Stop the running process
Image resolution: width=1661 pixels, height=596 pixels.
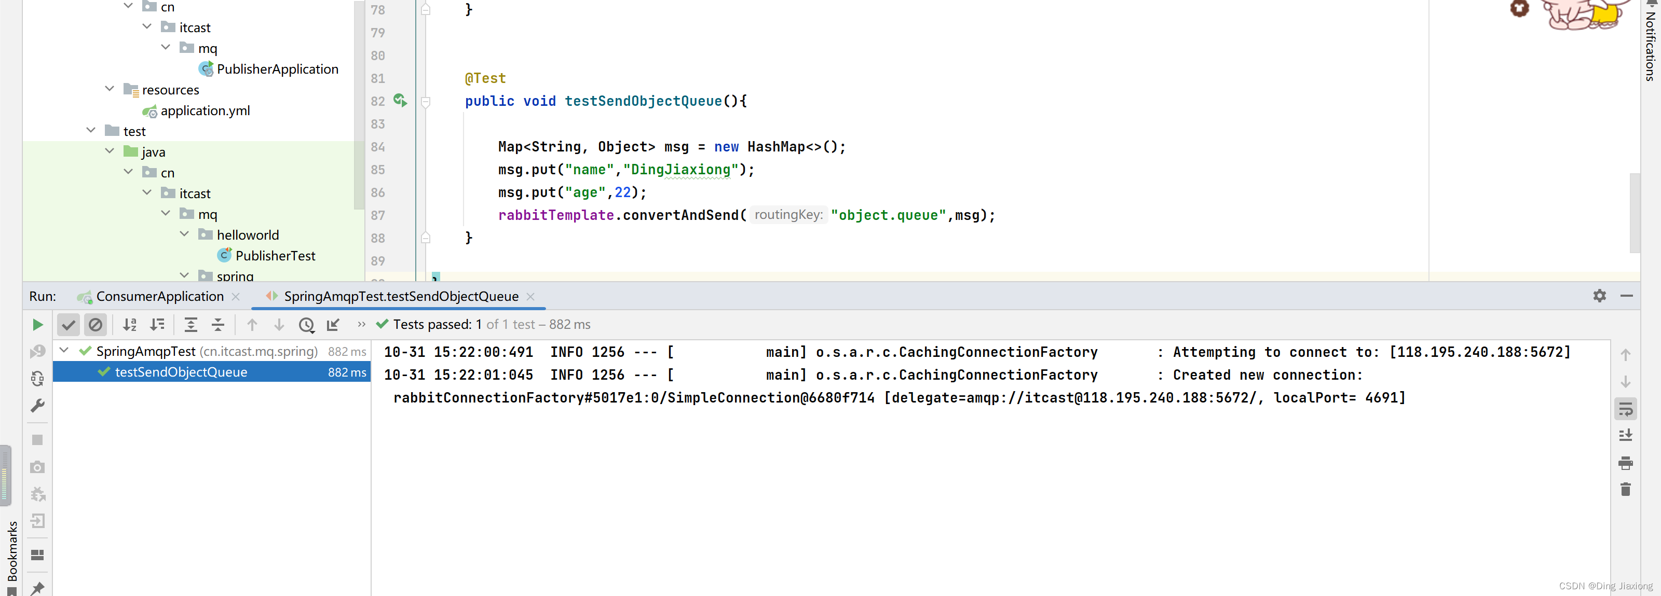pyautogui.click(x=37, y=439)
